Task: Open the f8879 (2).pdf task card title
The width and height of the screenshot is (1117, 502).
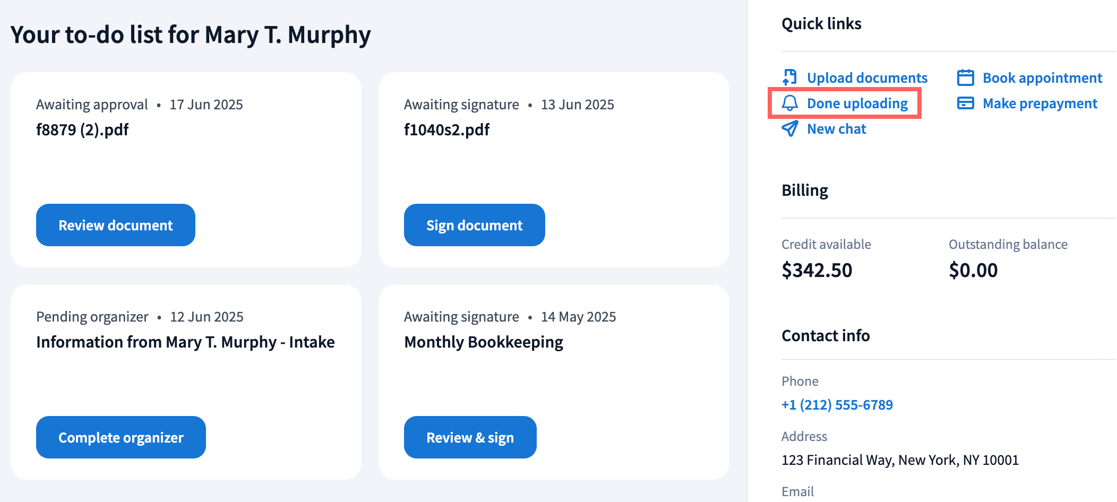Action: (x=82, y=129)
